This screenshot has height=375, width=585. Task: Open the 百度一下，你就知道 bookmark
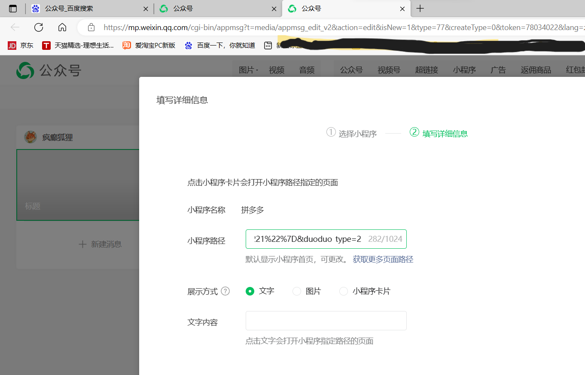(220, 45)
